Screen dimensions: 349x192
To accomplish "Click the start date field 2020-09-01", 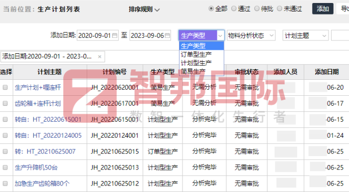I will click(98, 35).
